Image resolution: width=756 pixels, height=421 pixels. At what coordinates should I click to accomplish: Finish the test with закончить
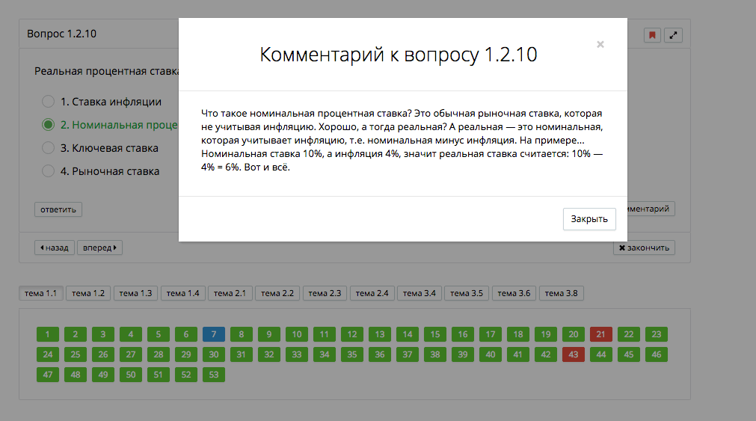point(644,248)
